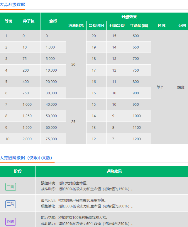Click the 生命值(高) column header
Image resolution: width=188 pixels, height=227 pixels.
pos(139,25)
